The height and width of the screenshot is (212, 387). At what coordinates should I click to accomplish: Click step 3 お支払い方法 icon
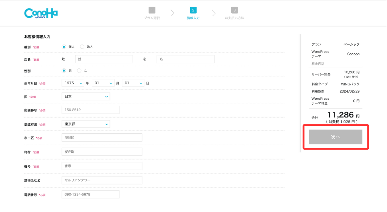point(234,10)
